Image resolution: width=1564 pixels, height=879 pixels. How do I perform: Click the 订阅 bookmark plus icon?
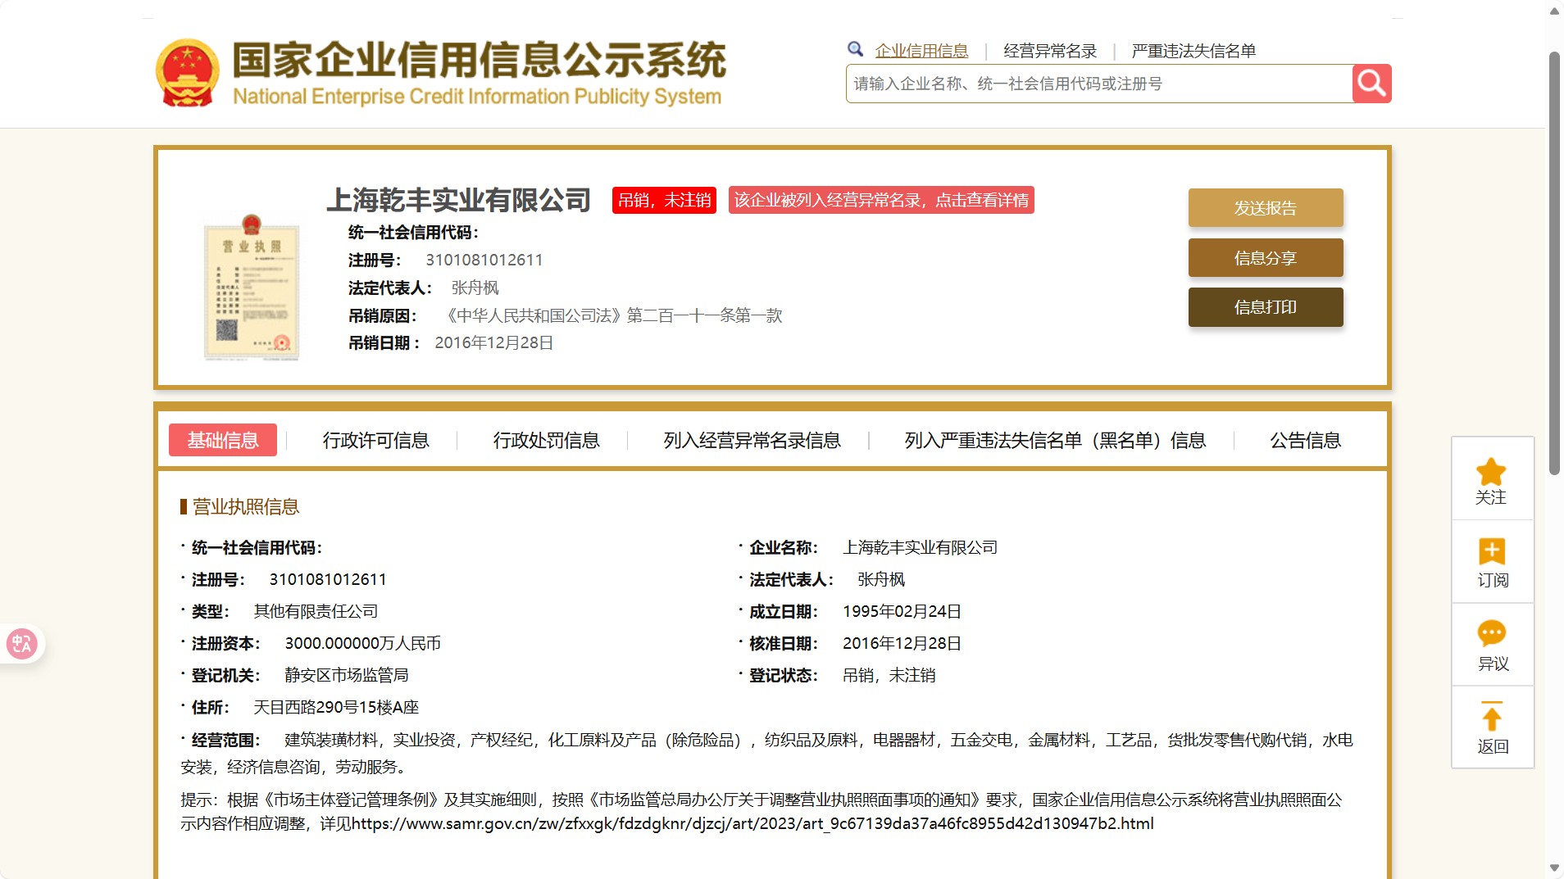(x=1491, y=552)
